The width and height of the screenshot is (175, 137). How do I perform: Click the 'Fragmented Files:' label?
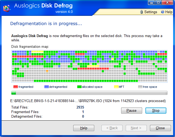(x=25, y=112)
